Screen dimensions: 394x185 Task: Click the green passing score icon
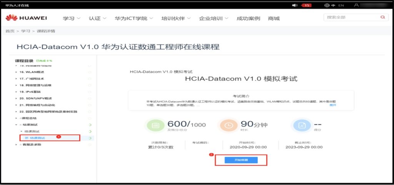(156, 125)
